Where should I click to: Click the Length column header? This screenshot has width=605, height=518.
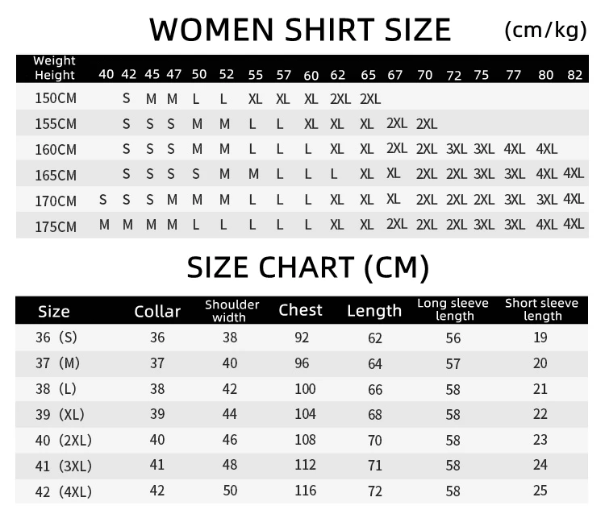tap(374, 311)
